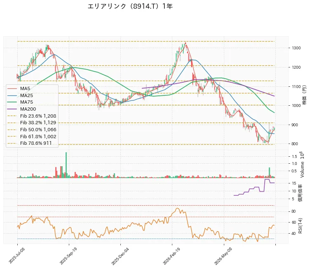The image size is (310, 269).
Task: Click Fib 61.8% 1,002 legend entry
Action: [32, 137]
